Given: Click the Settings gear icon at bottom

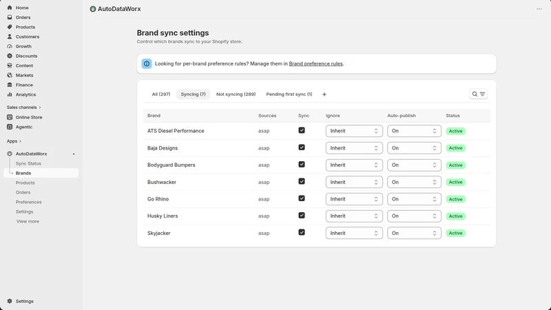Looking at the screenshot, I should 10,301.
